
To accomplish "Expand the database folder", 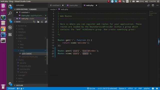I will pyautogui.click(x=22, y=32).
